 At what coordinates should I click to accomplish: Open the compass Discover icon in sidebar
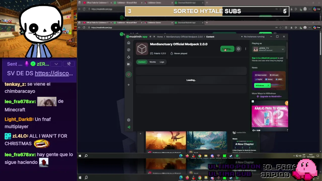pyautogui.click(x=129, y=50)
